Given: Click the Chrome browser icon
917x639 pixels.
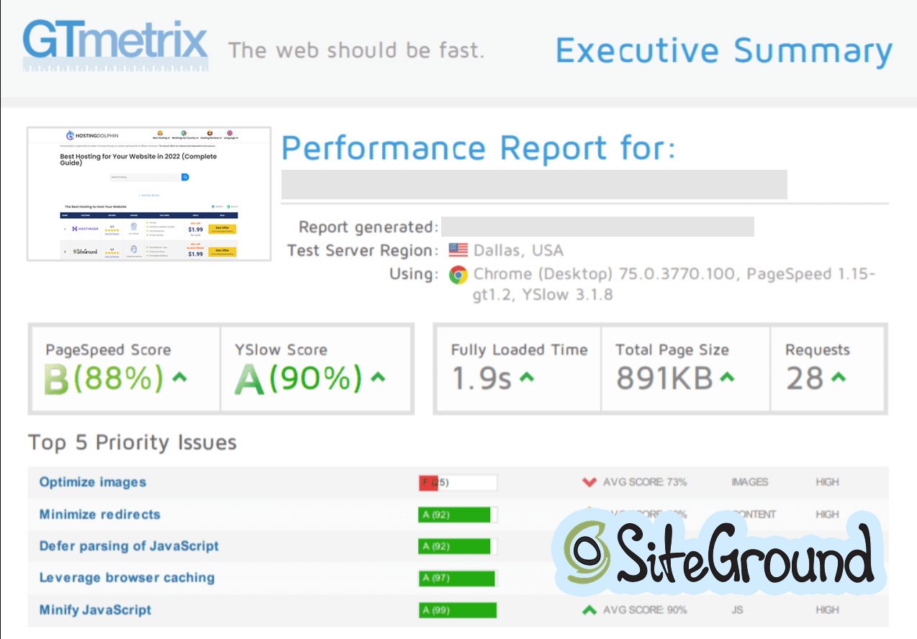Looking at the screenshot, I should tap(458, 274).
